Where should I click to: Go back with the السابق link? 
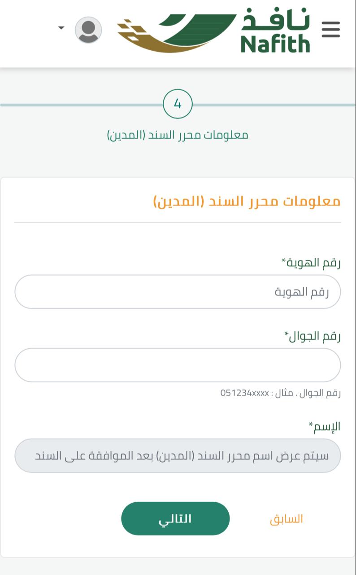[x=287, y=519]
